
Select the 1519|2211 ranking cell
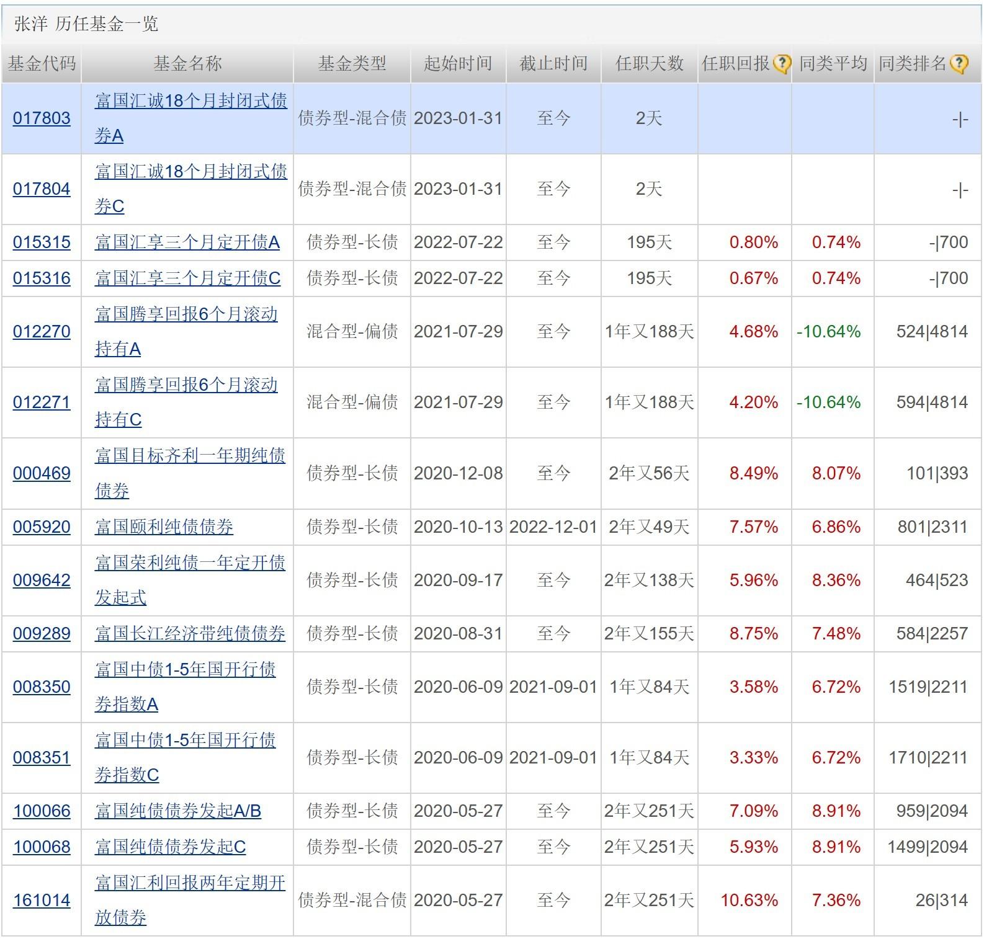928,687
